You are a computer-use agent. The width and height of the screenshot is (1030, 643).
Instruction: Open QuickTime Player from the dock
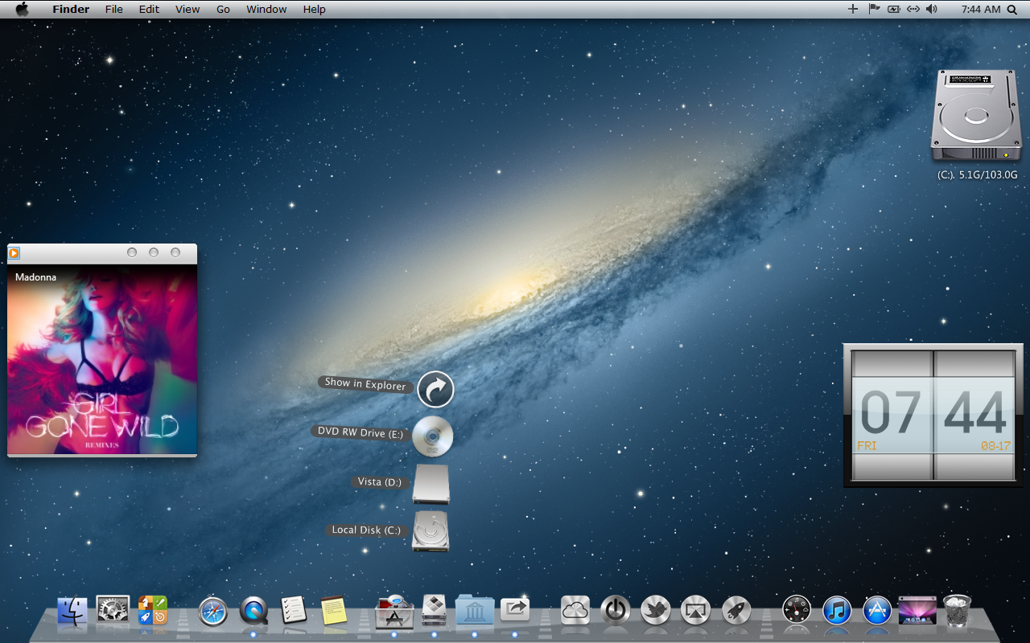[253, 612]
